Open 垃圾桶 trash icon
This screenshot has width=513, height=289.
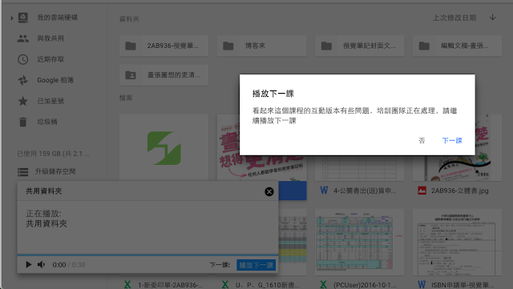[x=23, y=122]
